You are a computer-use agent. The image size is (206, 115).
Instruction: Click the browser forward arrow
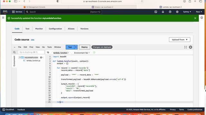click(29, 1)
